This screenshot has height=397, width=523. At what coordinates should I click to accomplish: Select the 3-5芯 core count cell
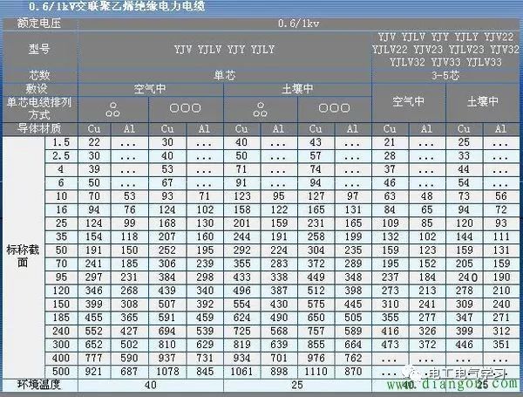point(445,76)
